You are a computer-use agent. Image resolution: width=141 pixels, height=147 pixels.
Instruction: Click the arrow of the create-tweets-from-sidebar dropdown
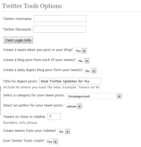(x=67, y=131)
